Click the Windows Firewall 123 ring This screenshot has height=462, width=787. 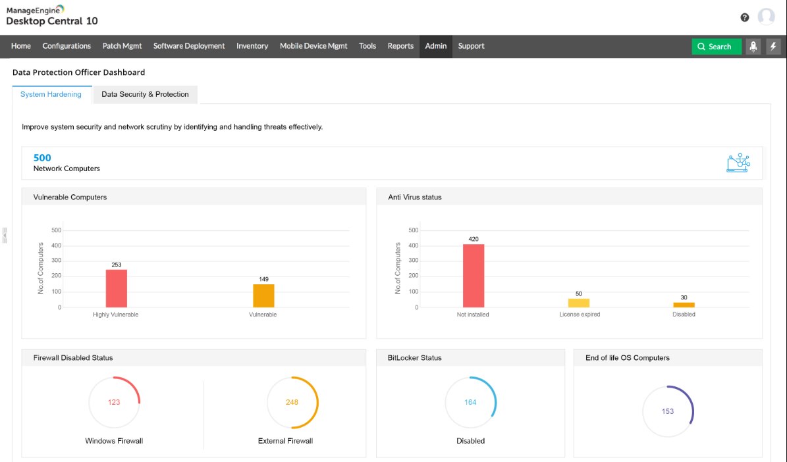point(114,402)
